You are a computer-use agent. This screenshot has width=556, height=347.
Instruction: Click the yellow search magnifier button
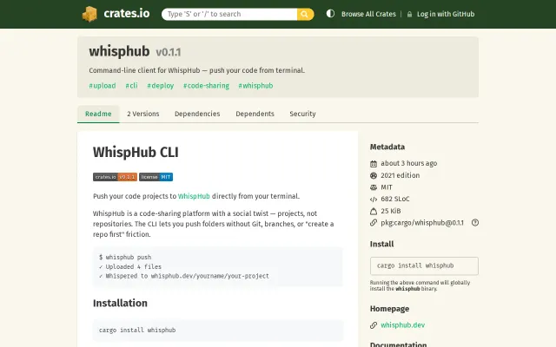point(305,14)
